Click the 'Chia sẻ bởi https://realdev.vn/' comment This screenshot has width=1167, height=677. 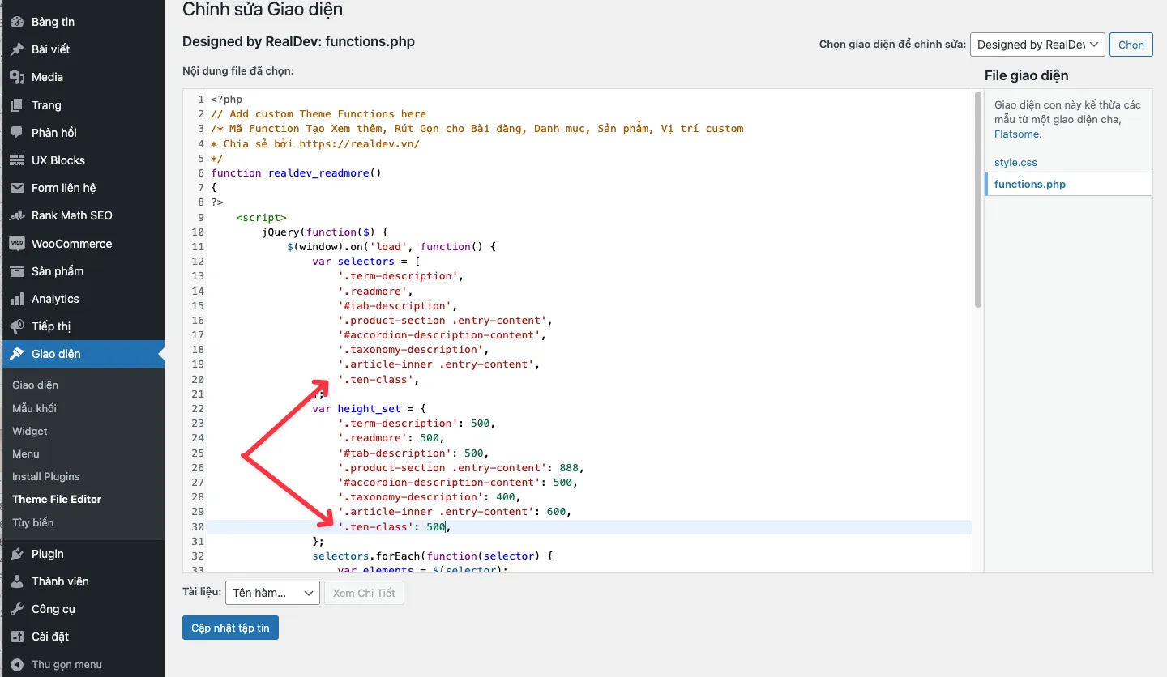[x=315, y=143]
